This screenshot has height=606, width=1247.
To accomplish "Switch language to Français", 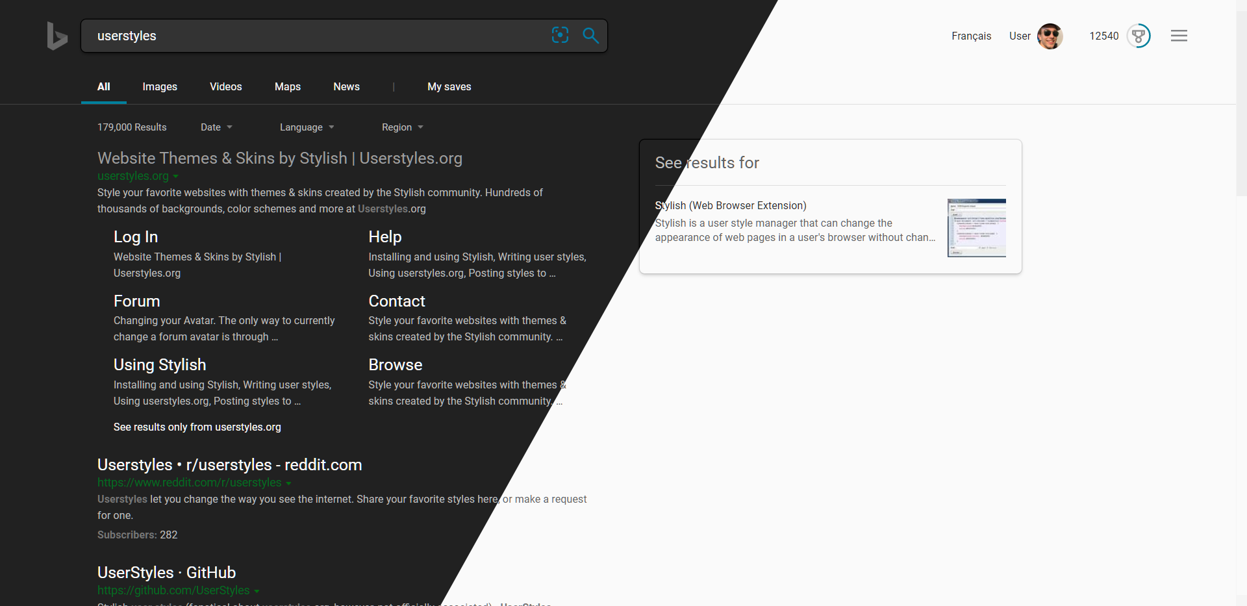I will (x=970, y=36).
